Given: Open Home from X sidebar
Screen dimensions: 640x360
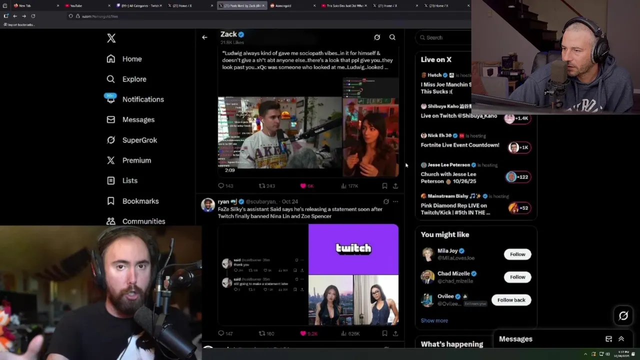Looking at the screenshot, I should [124, 59].
